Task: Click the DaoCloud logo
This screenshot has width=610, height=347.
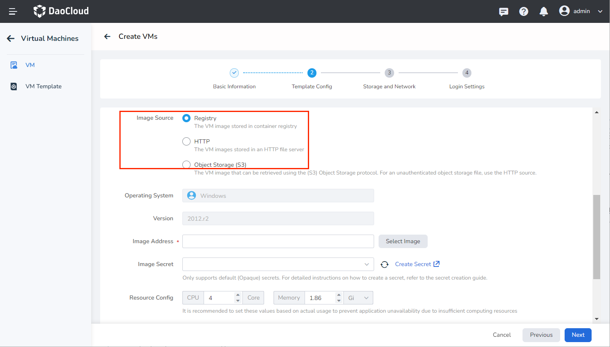Action: tap(61, 11)
